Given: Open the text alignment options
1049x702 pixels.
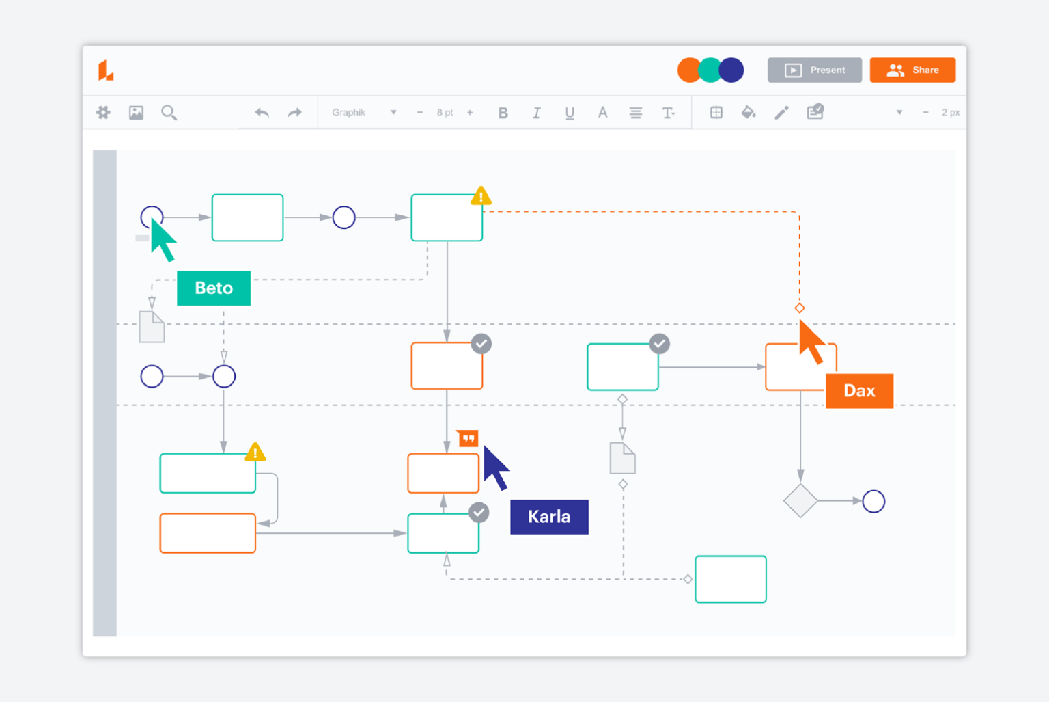Looking at the screenshot, I should 636,112.
